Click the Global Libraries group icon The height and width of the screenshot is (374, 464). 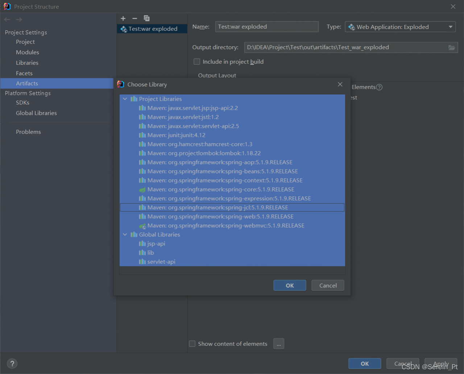(134, 235)
